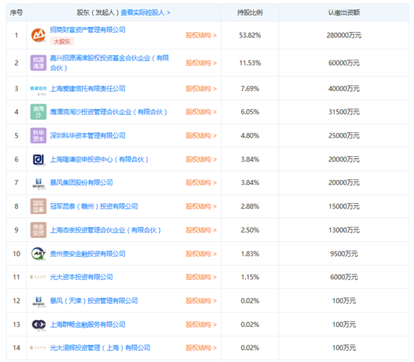
Task: View 股权结构 for 上海爱建信托
Action: 201,89
